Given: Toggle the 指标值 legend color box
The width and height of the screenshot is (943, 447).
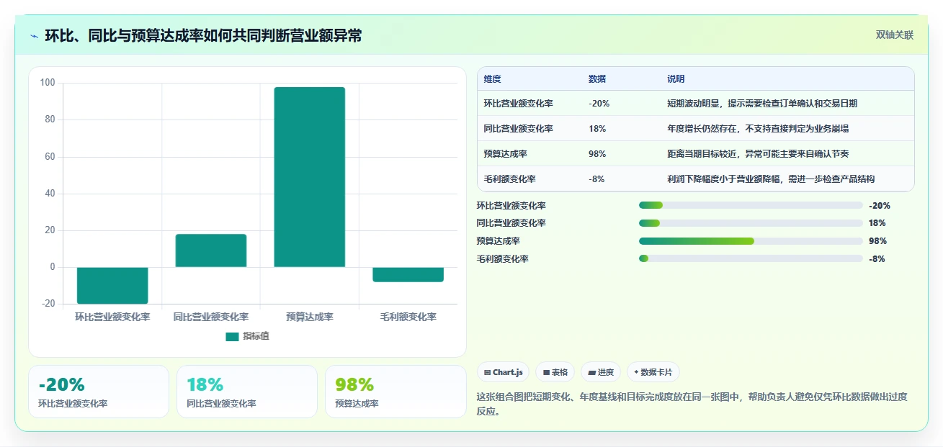Looking at the screenshot, I should coord(232,336).
